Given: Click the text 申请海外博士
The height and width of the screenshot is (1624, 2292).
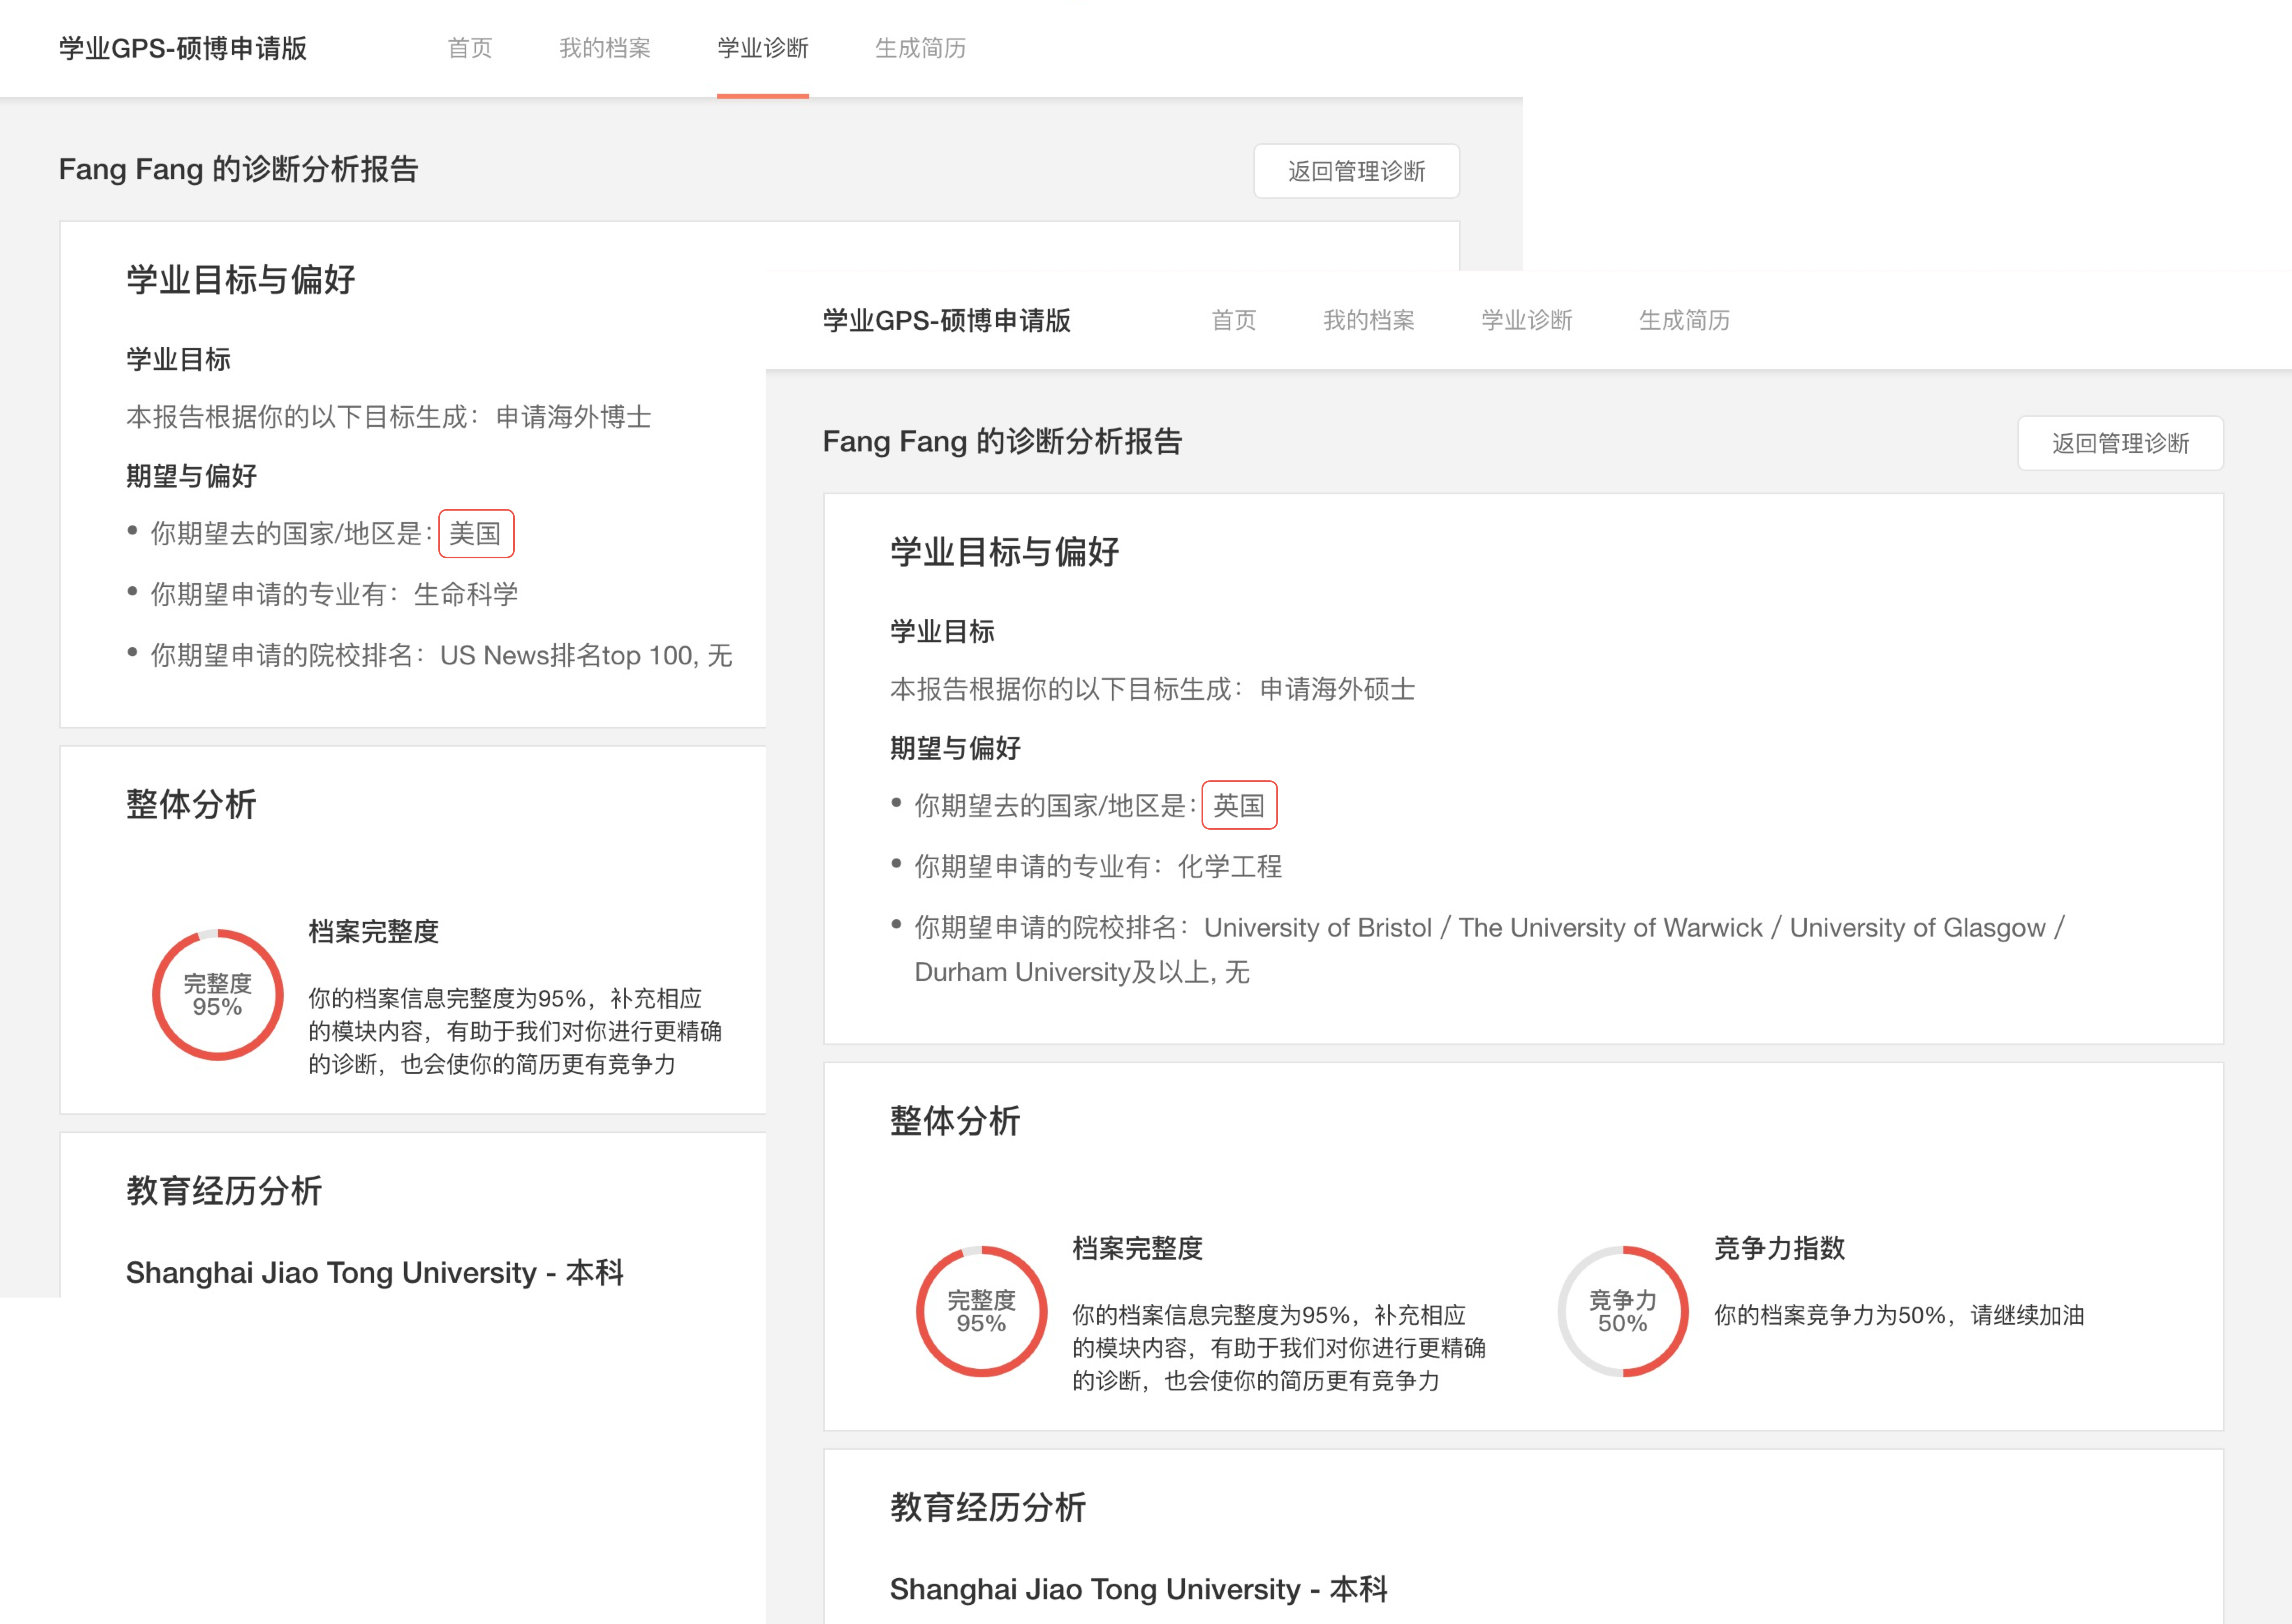Looking at the screenshot, I should (x=574, y=417).
